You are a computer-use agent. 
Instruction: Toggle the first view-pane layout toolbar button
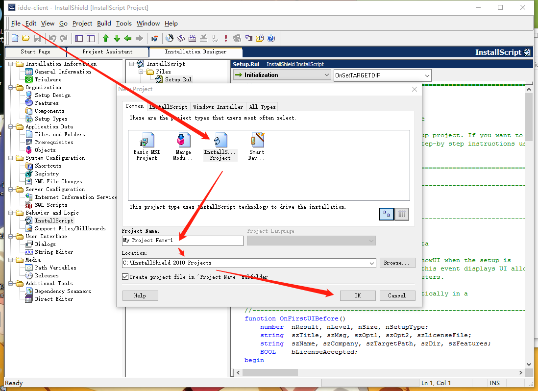[79, 38]
